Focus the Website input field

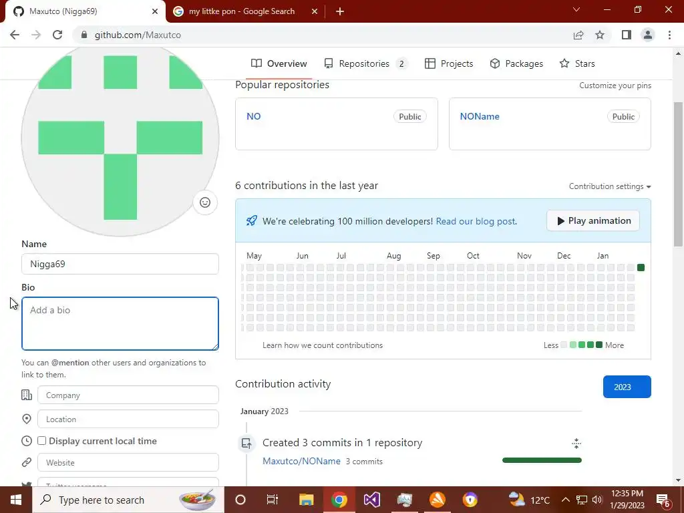click(128, 462)
